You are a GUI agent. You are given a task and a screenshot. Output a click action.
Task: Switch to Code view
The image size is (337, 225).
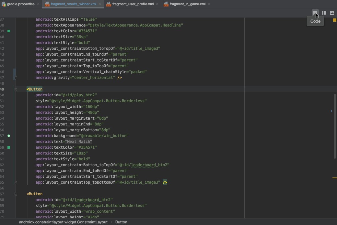coord(315,13)
